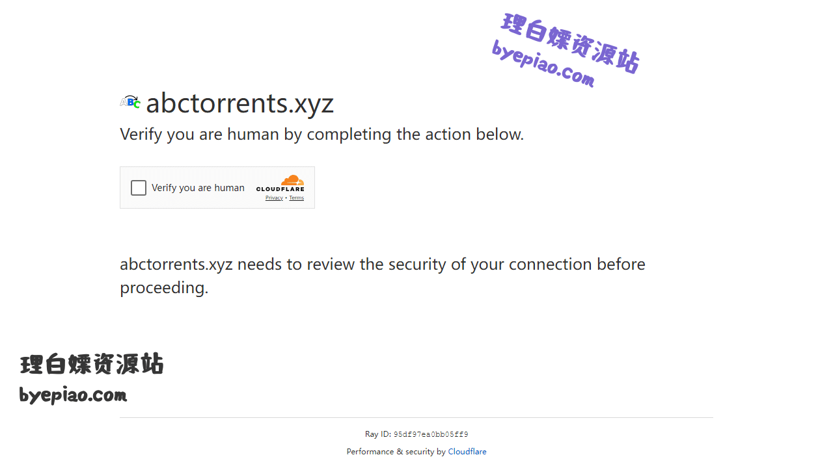
Task: Click the CLOUDFLARE wordmark in the widget
Action: pos(280,189)
